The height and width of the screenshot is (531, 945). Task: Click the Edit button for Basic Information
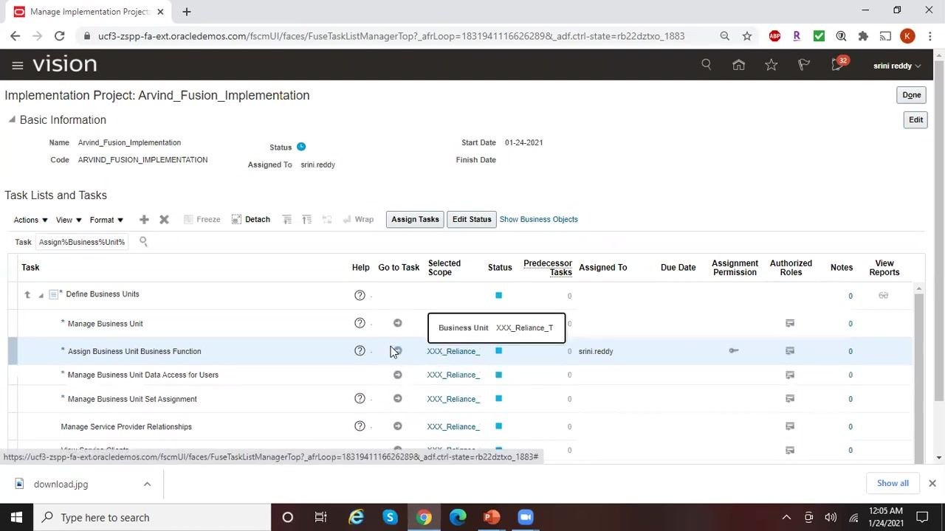915,119
